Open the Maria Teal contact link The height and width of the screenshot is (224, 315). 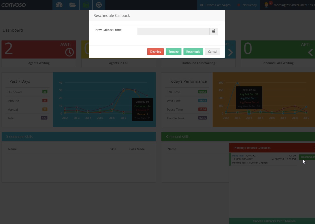tap(238, 156)
